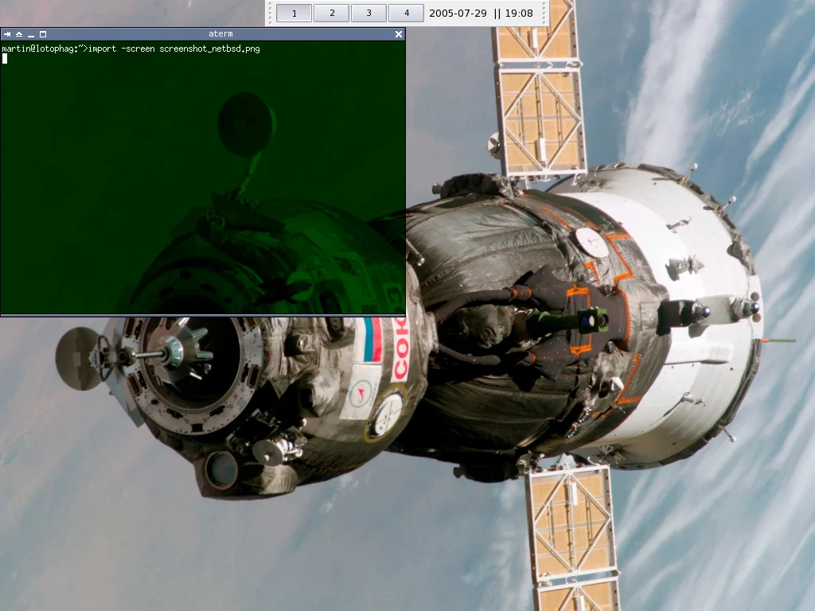Click the 19:08 clock in the panel

(x=519, y=14)
